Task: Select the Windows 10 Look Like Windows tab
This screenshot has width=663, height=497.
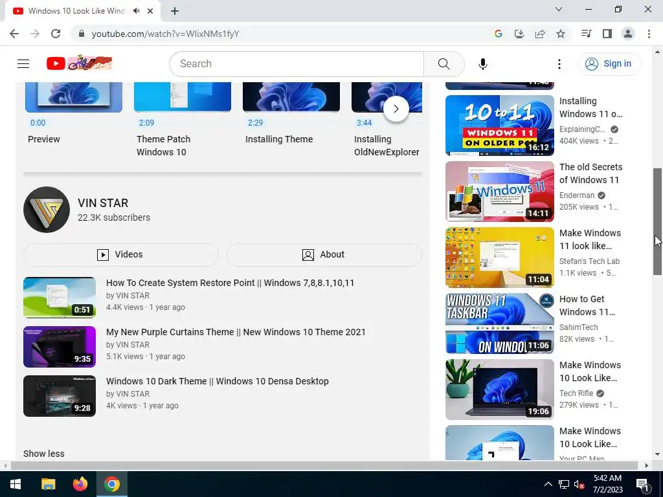Action: click(x=76, y=11)
